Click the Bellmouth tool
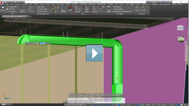Viewport: 189px width, 106px height. pyautogui.click(x=77, y=12)
